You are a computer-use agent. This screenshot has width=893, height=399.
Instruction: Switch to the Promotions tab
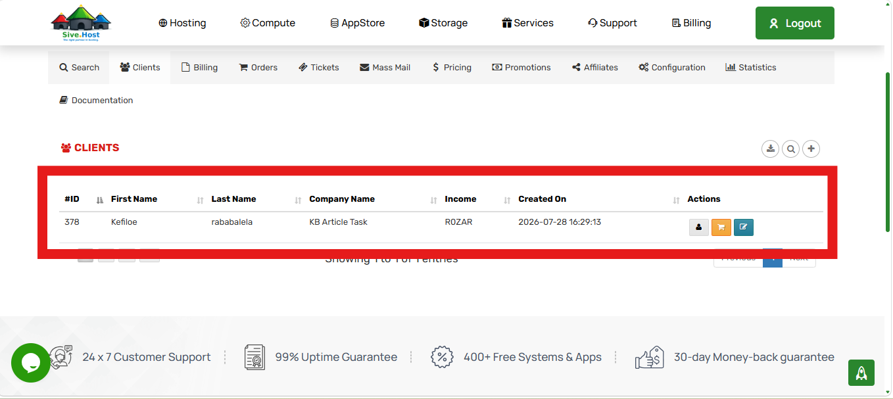click(x=521, y=67)
